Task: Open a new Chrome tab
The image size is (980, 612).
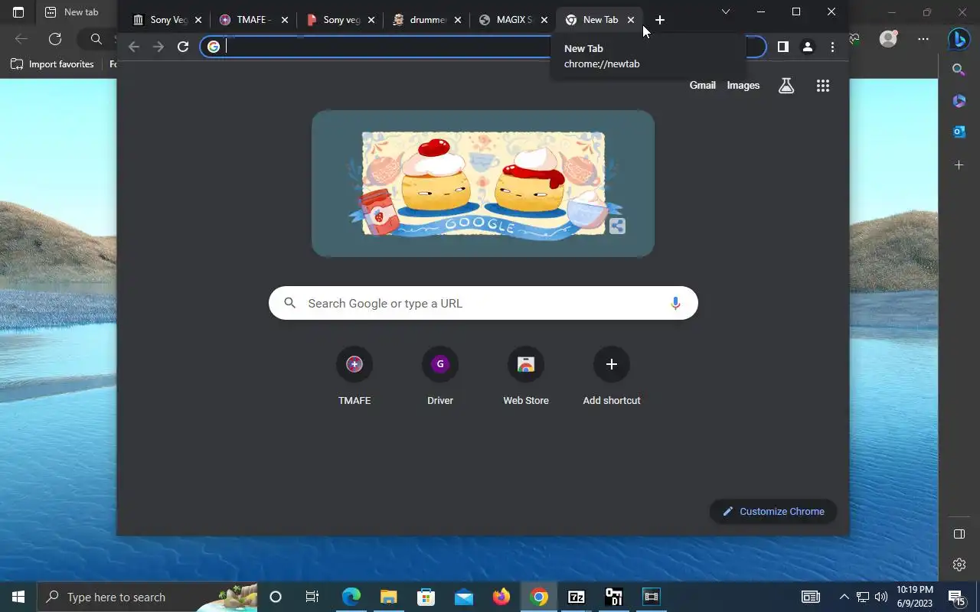Action: [x=660, y=20]
